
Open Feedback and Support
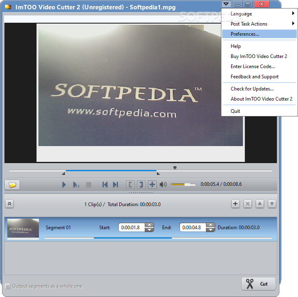[259, 77]
